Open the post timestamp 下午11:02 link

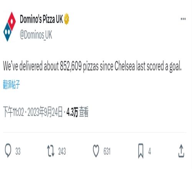(13, 112)
